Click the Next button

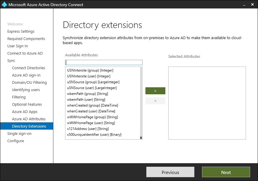(226, 172)
